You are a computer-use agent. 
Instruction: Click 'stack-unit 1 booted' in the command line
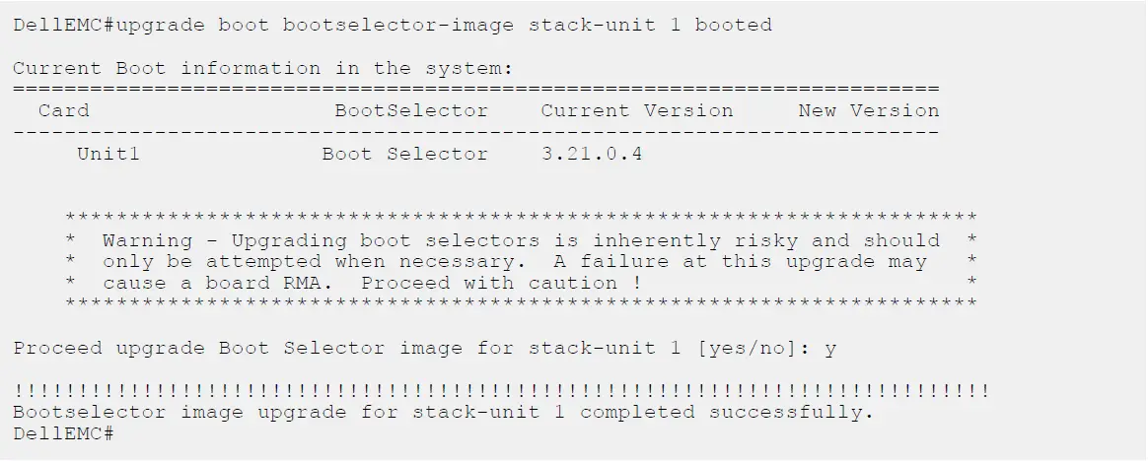650,25
